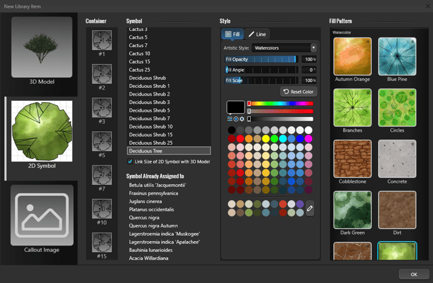Select the 3D Model preview tile

tap(42, 52)
